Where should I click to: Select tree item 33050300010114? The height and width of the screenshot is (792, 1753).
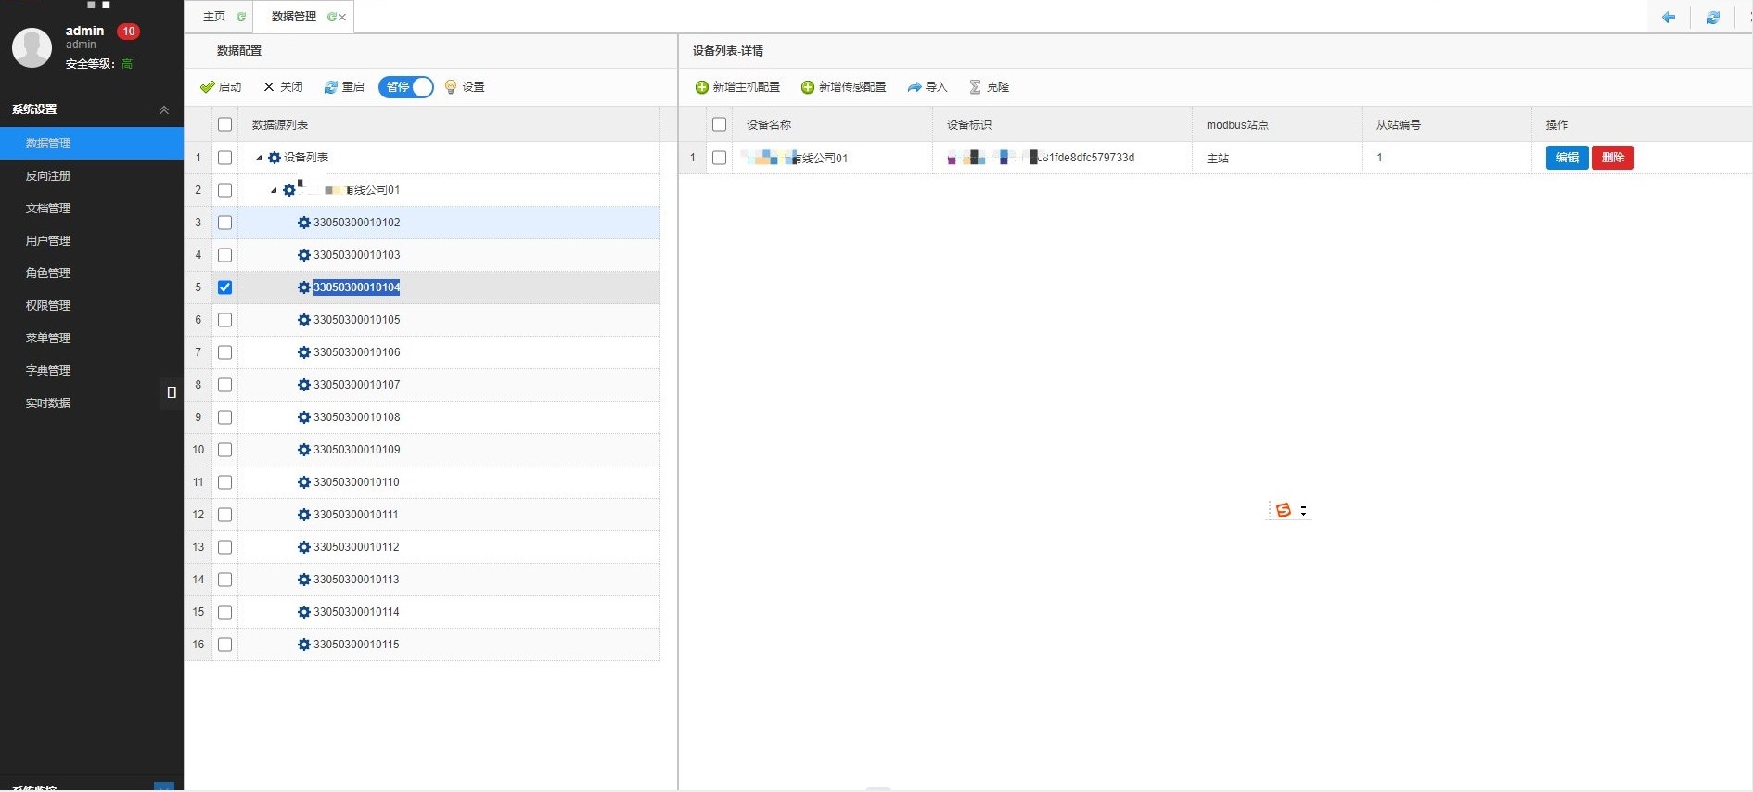tap(356, 612)
